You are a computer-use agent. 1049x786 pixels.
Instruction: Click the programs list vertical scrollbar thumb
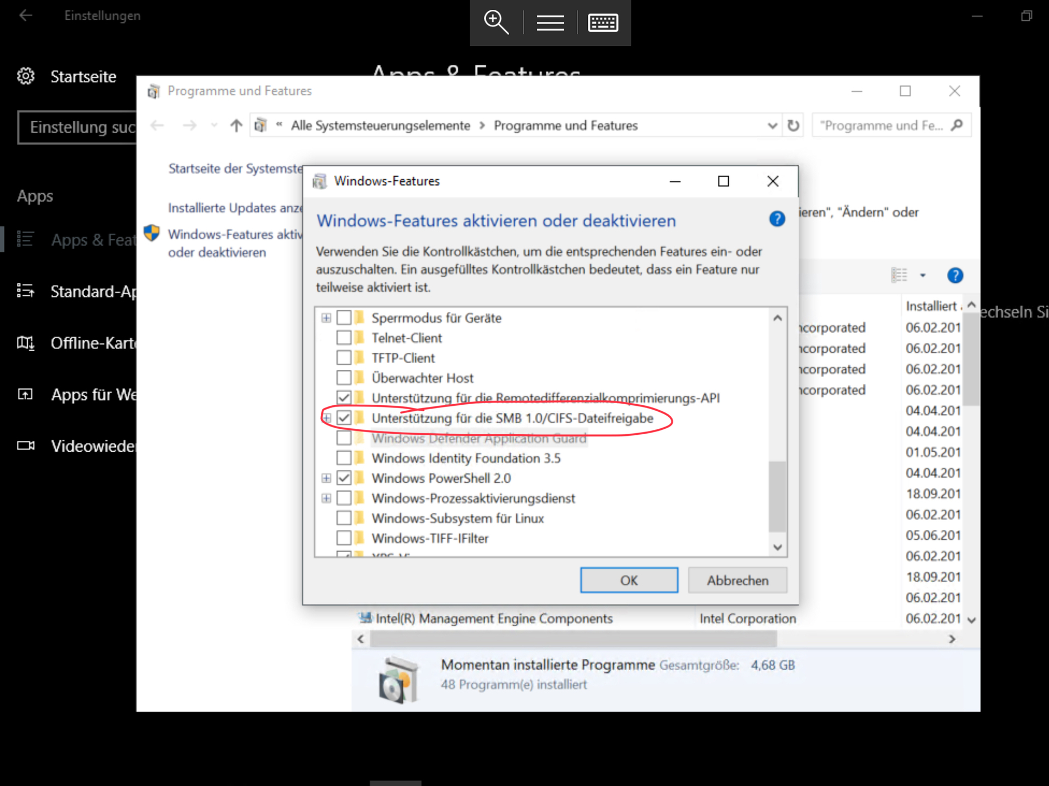[971, 359]
